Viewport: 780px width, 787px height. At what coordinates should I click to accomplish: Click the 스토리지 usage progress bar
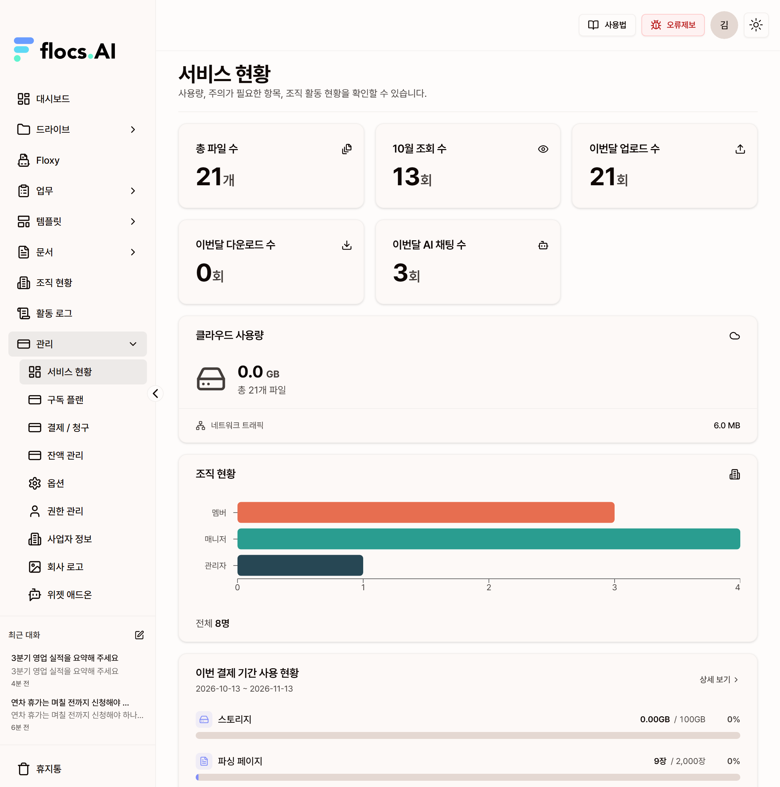468,735
